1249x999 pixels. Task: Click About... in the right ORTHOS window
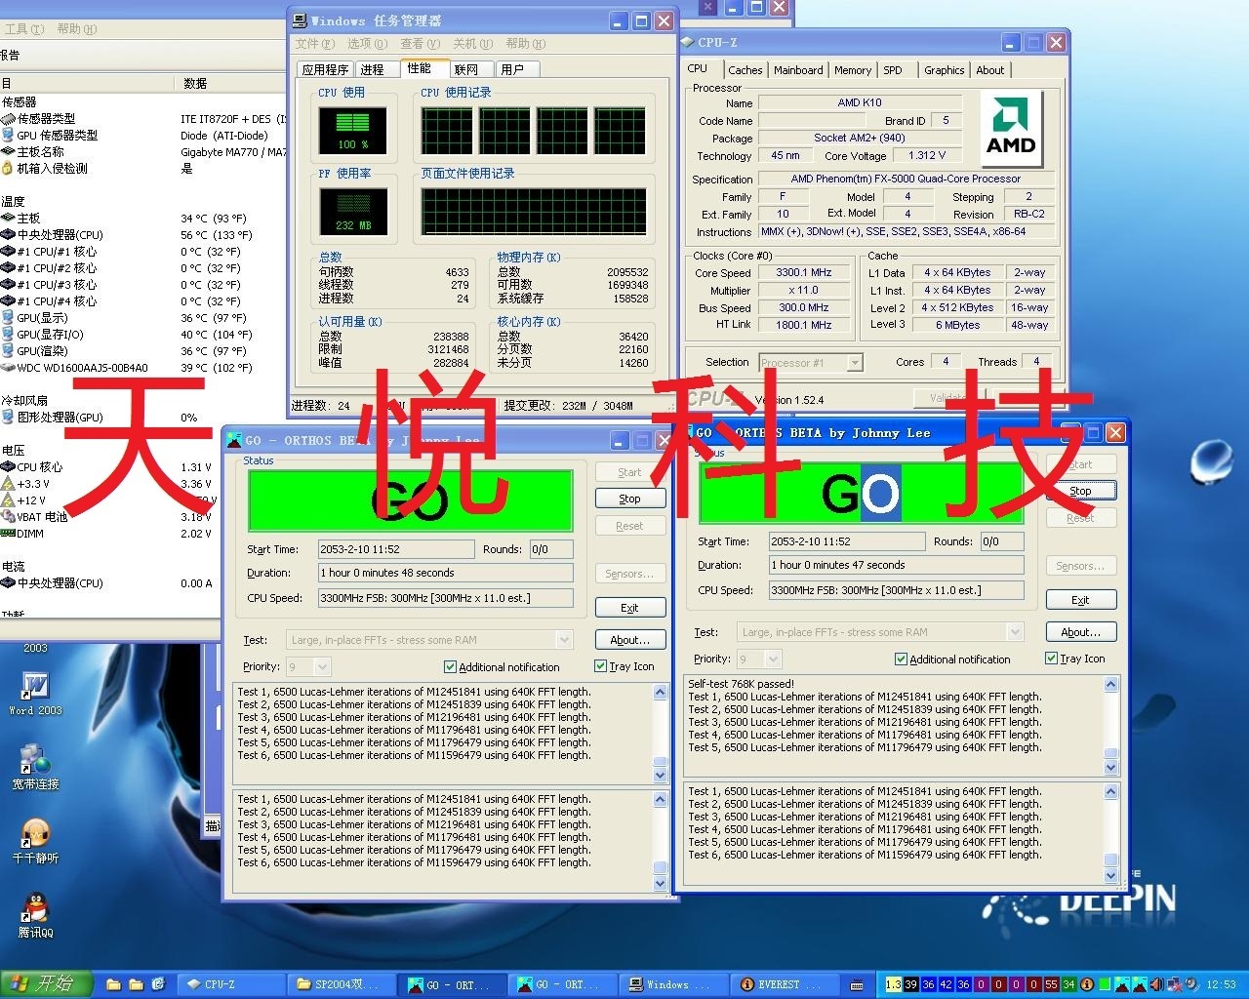tap(1080, 632)
